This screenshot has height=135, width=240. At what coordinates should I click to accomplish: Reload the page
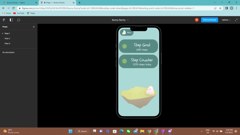[13, 8]
